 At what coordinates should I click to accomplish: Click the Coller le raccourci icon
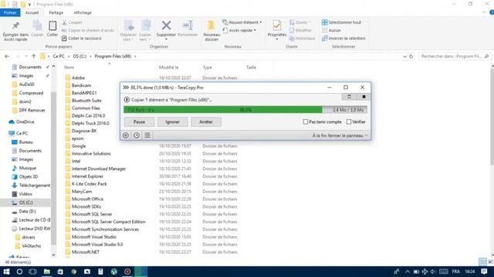[x=64, y=38]
